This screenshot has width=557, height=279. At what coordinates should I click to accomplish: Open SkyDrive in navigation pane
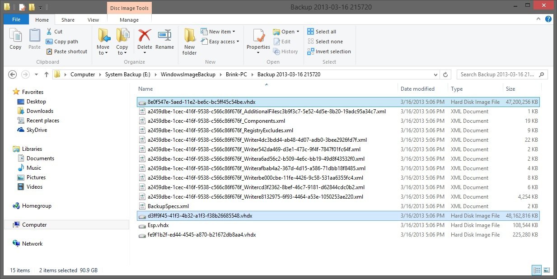[32, 130]
